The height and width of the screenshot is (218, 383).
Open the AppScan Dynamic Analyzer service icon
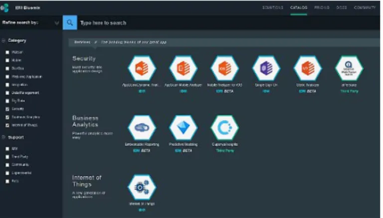click(142, 68)
